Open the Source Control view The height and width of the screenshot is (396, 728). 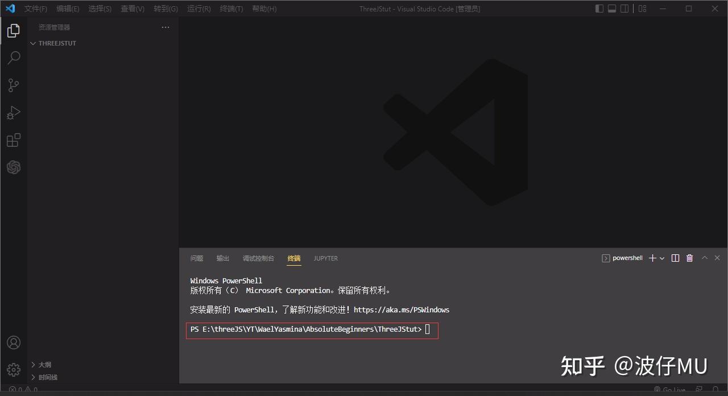pos(14,85)
